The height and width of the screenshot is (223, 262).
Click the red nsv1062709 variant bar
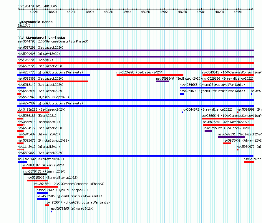[135, 63]
